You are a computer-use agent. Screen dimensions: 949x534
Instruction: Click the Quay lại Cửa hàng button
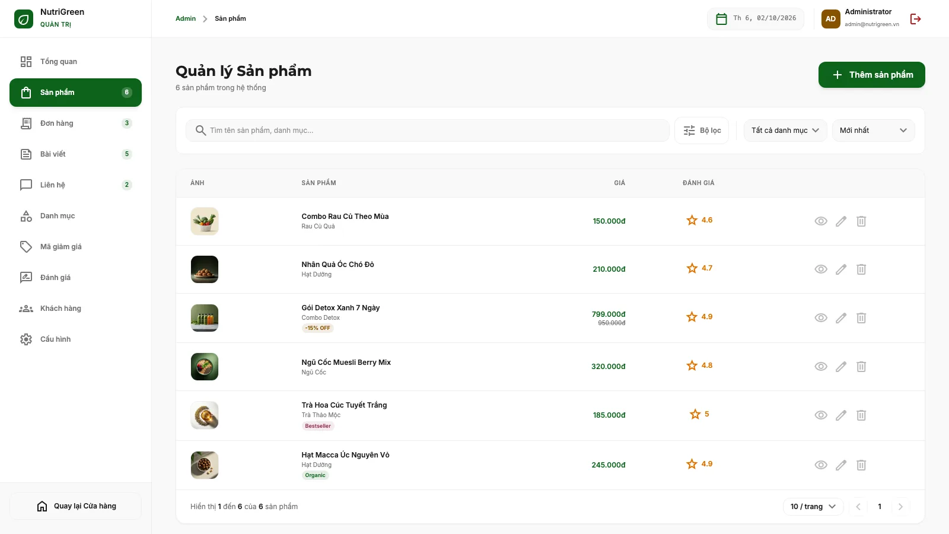point(75,506)
